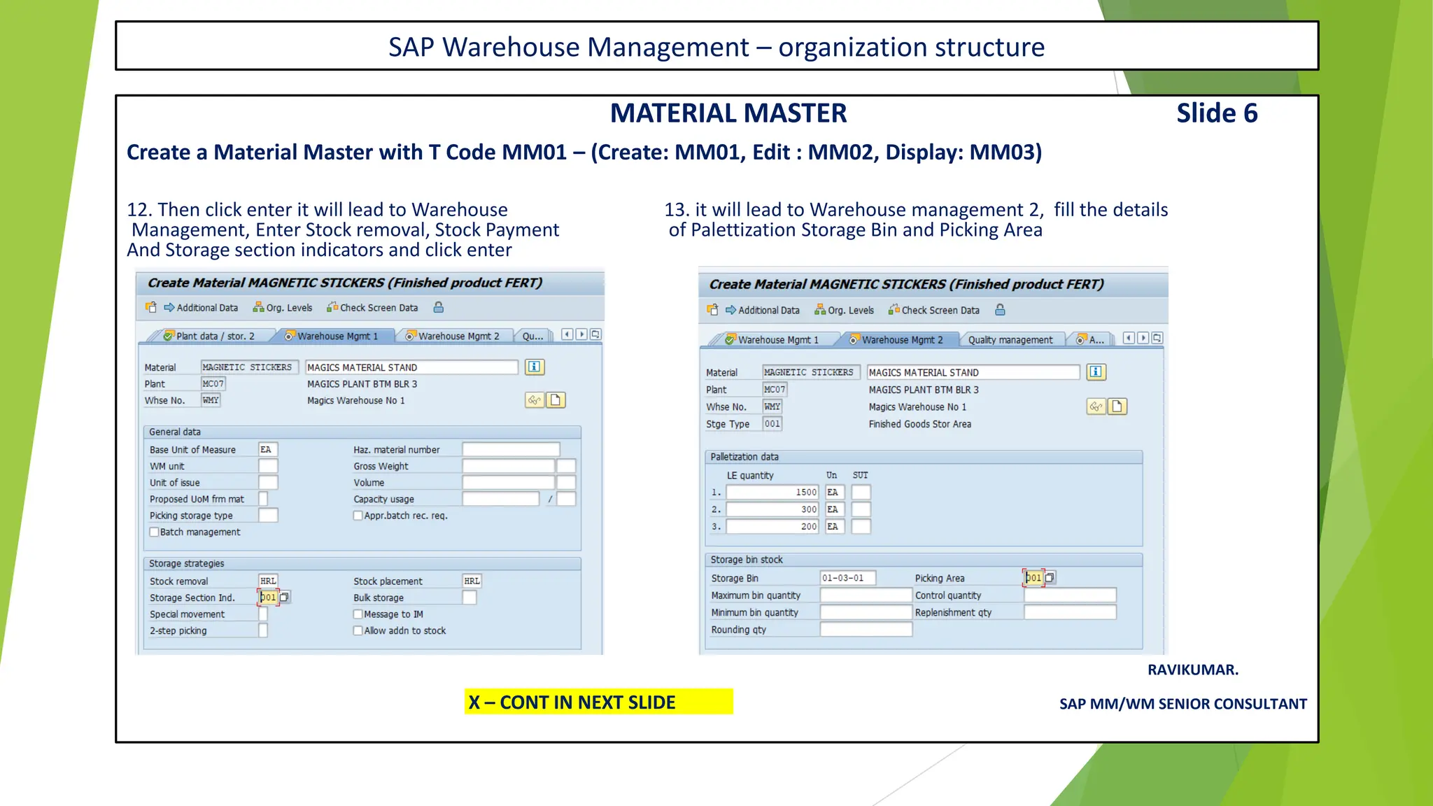This screenshot has height=806, width=1433.
Task: Enable the Batch management checkbox
Action: click(x=155, y=532)
